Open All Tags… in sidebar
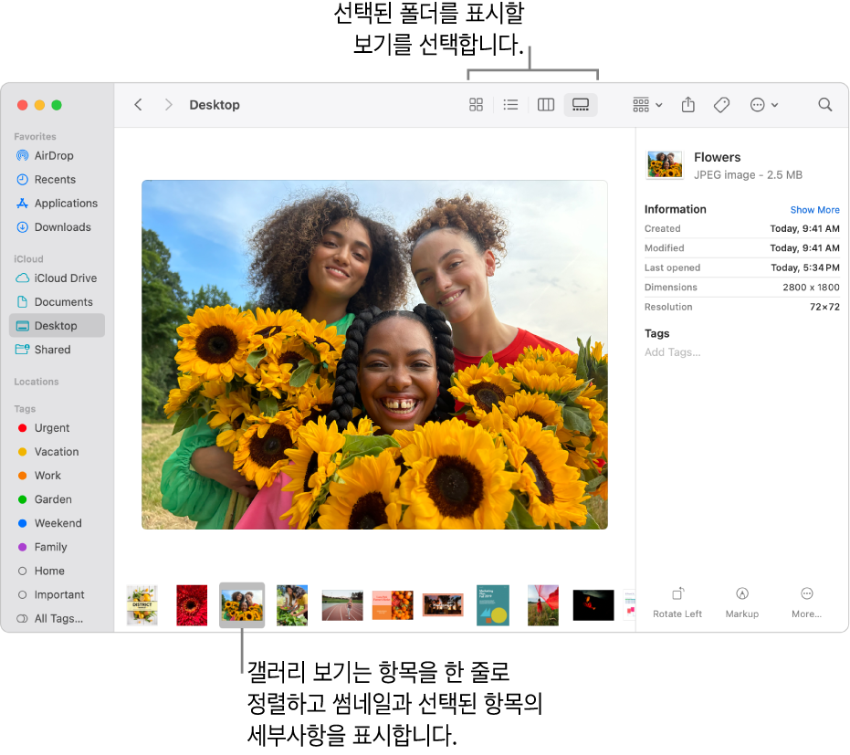The image size is (850, 755). pyautogui.click(x=57, y=618)
